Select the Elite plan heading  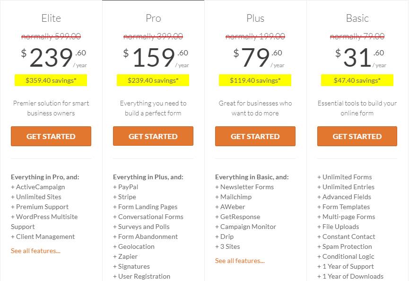click(x=51, y=18)
